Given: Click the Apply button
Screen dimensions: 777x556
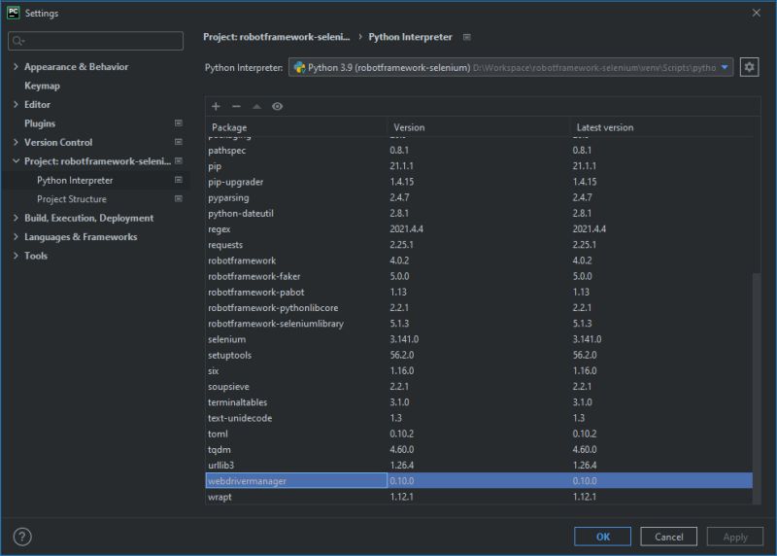Looking at the screenshot, I should 735,537.
